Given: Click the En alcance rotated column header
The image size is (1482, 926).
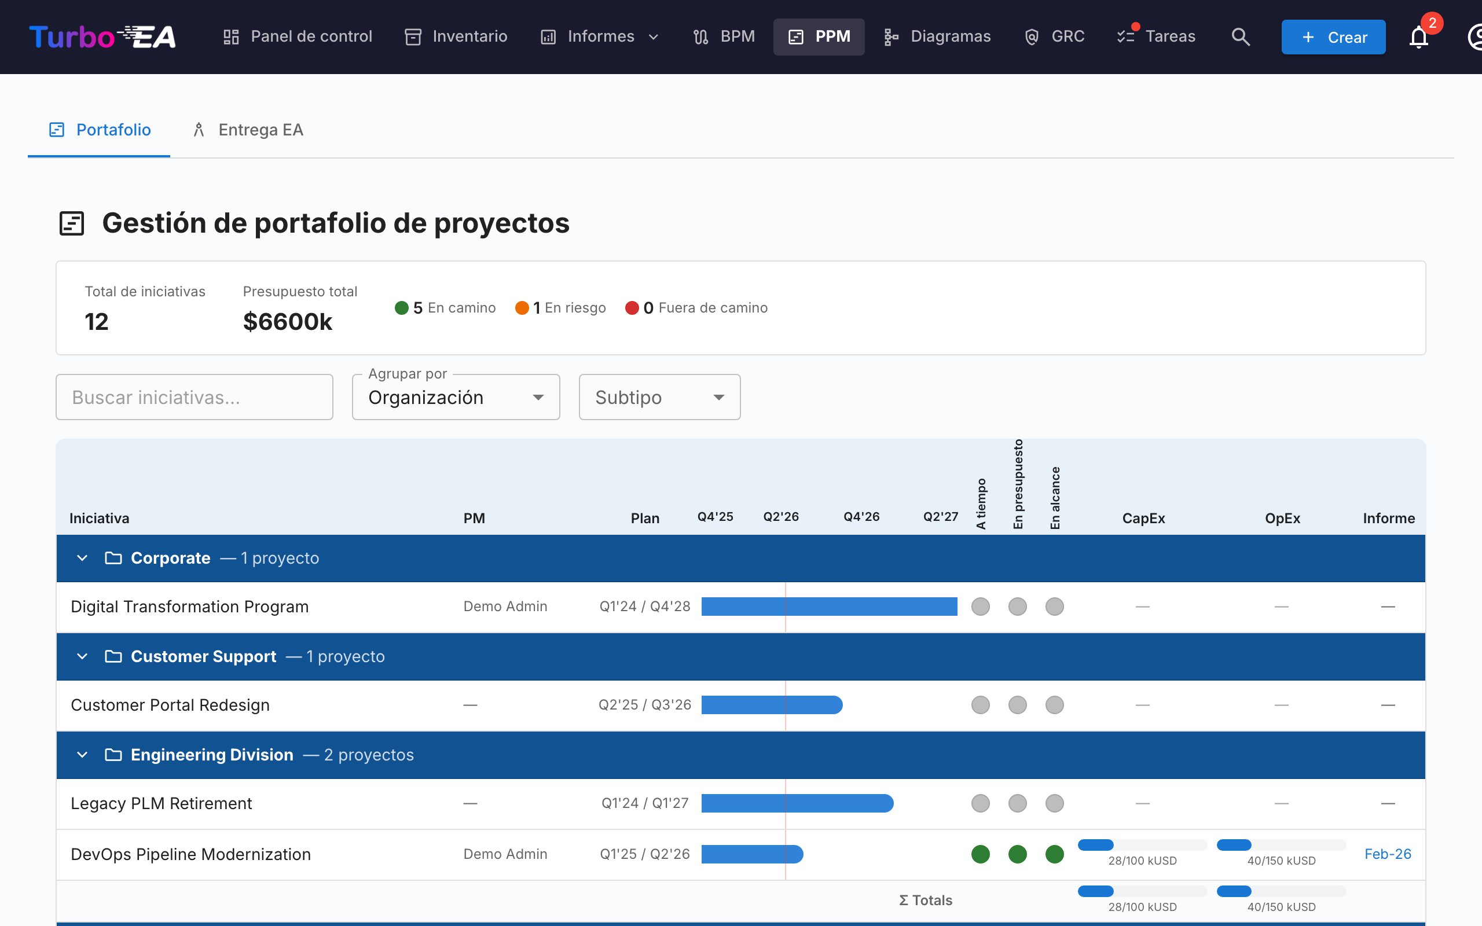Looking at the screenshot, I should point(1055,498).
